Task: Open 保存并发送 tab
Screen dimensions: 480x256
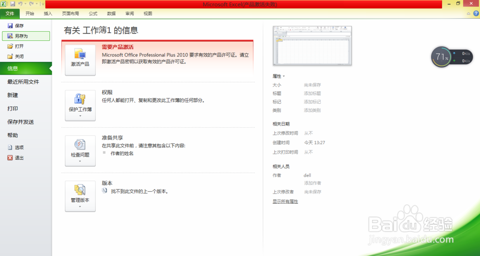Action: coord(21,122)
